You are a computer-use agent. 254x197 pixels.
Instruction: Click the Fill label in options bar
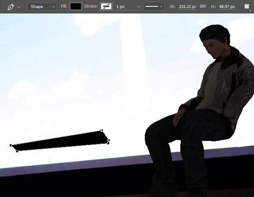(x=64, y=6)
